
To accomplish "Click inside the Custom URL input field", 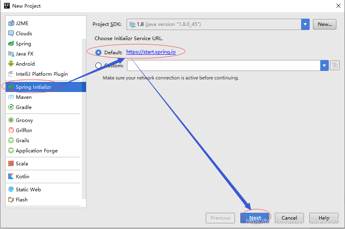I will (224, 66).
